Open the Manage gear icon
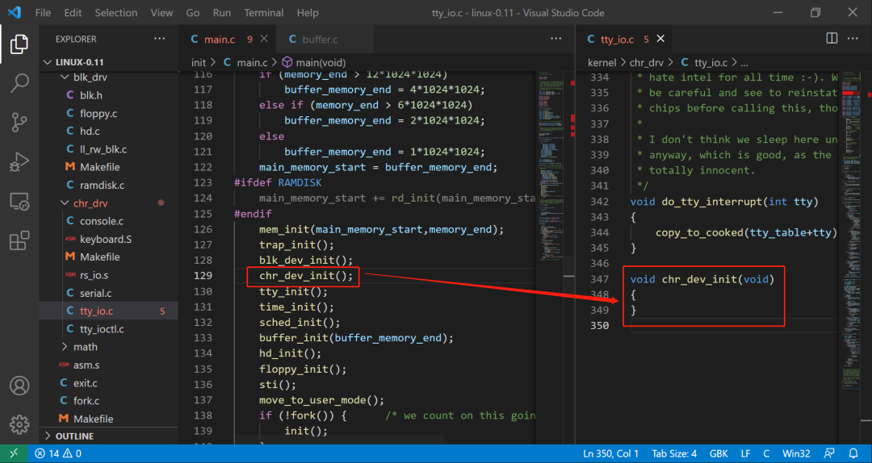Viewport: 872px width, 463px height. point(19,424)
